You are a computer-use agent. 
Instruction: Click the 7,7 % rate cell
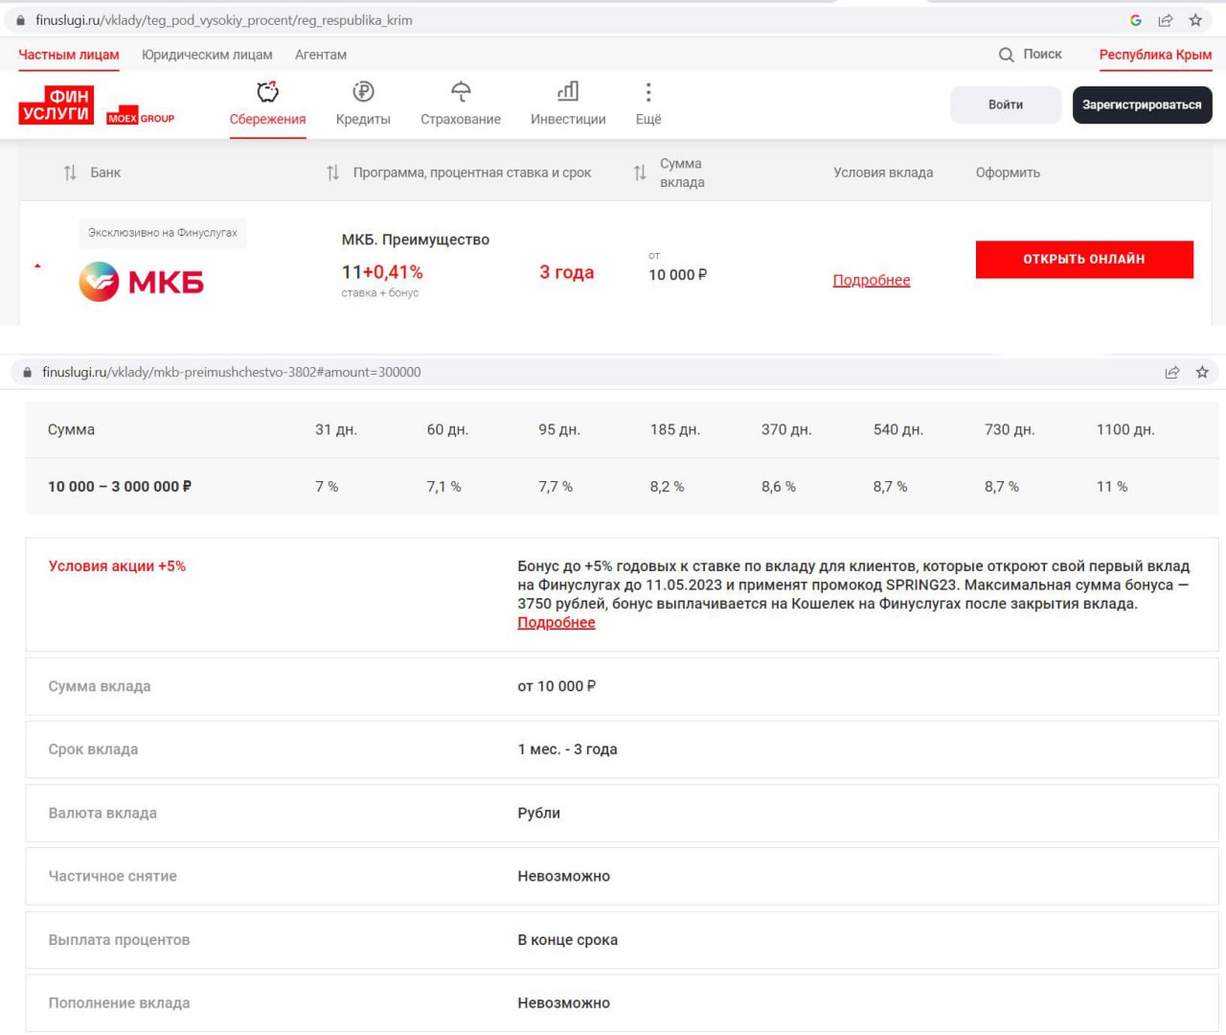(x=556, y=487)
